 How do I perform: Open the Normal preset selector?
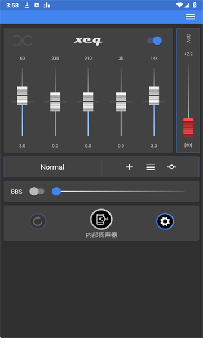click(52, 167)
